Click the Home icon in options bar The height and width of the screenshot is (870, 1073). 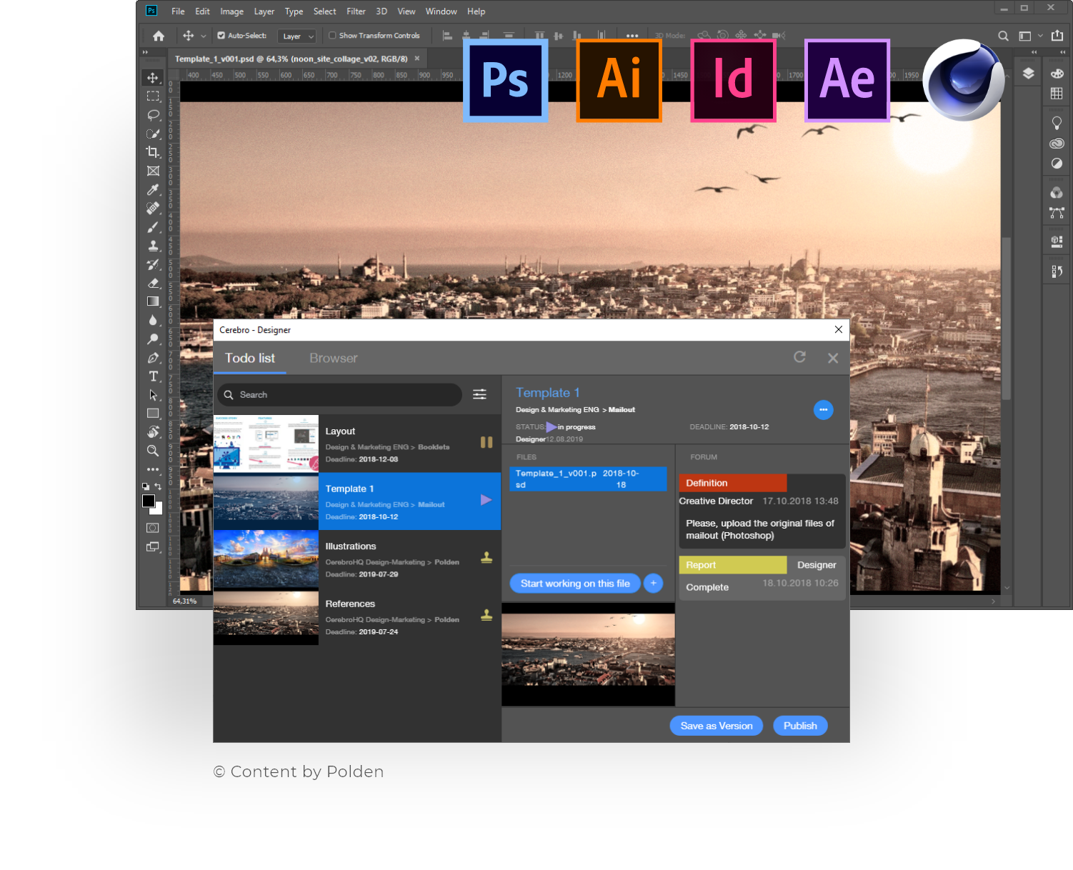coord(159,36)
